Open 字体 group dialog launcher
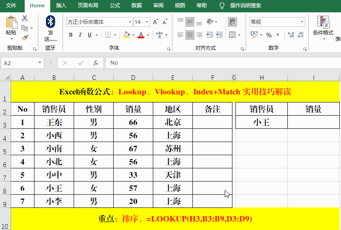The height and width of the screenshot is (230, 341). (x=169, y=49)
